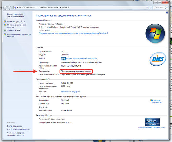Open 'Дополнительные сведения в сети' link
This screenshot has width=172, height=142.
152,128
